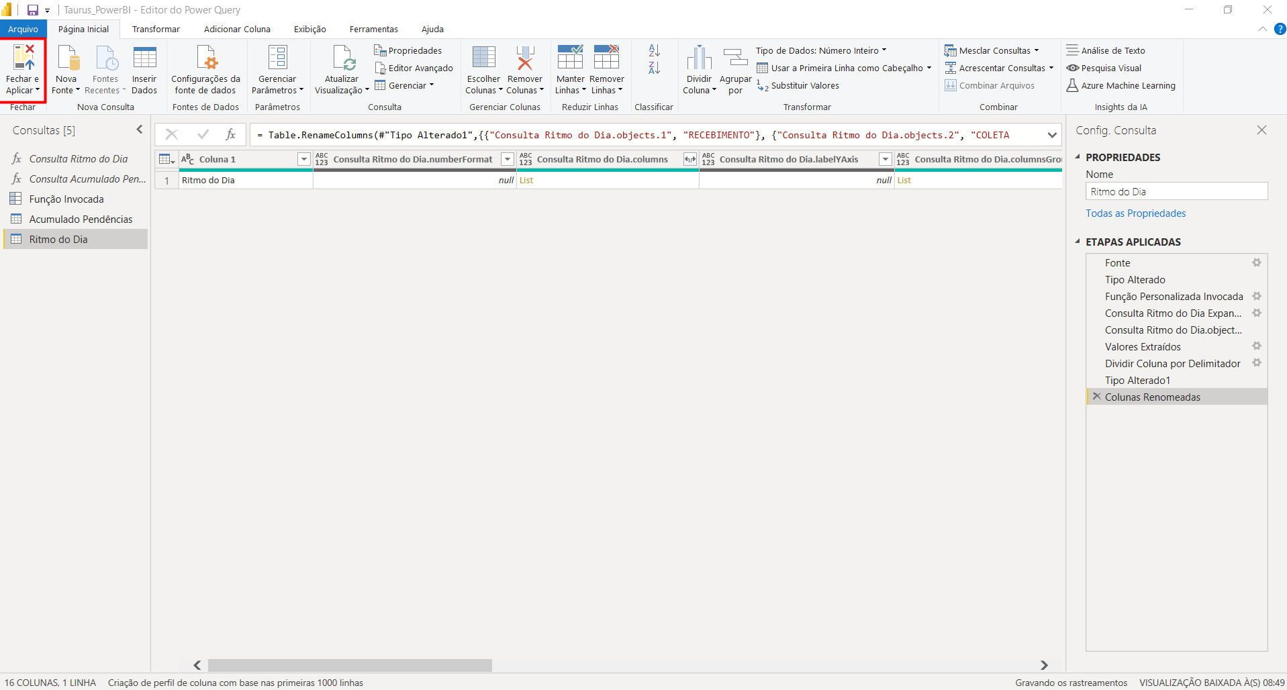Collapse the Consultas pane
Viewport: 1287px width, 690px height.
coord(140,130)
